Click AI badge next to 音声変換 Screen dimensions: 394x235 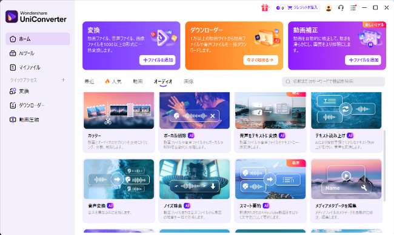tap(110, 206)
